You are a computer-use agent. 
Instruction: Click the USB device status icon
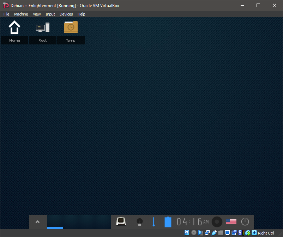coord(214,233)
